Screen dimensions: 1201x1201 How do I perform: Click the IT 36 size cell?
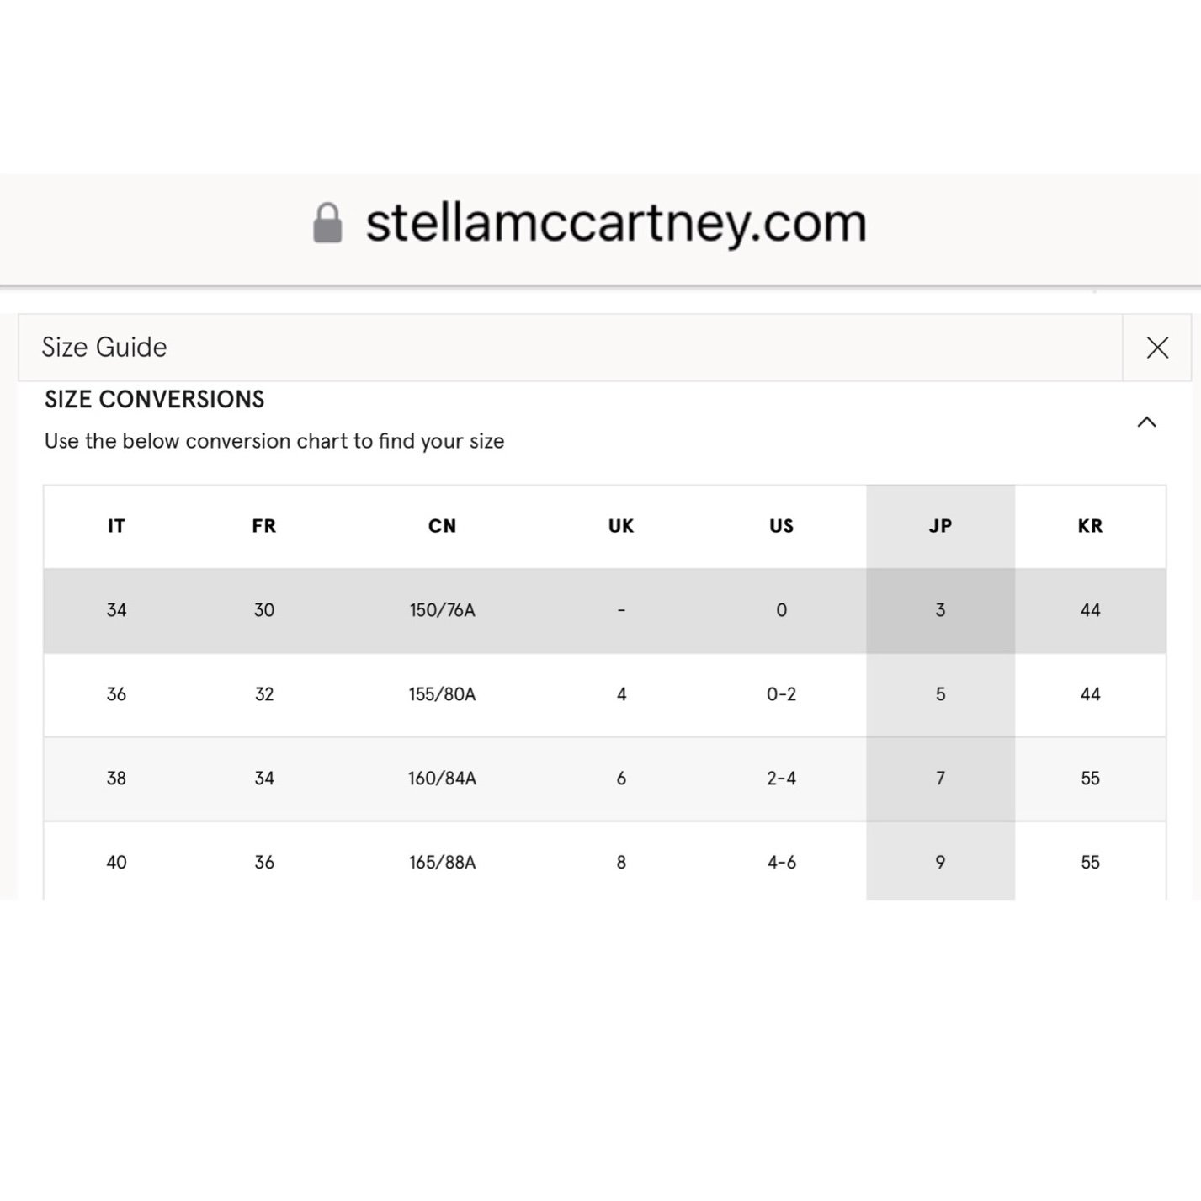pyautogui.click(x=116, y=694)
